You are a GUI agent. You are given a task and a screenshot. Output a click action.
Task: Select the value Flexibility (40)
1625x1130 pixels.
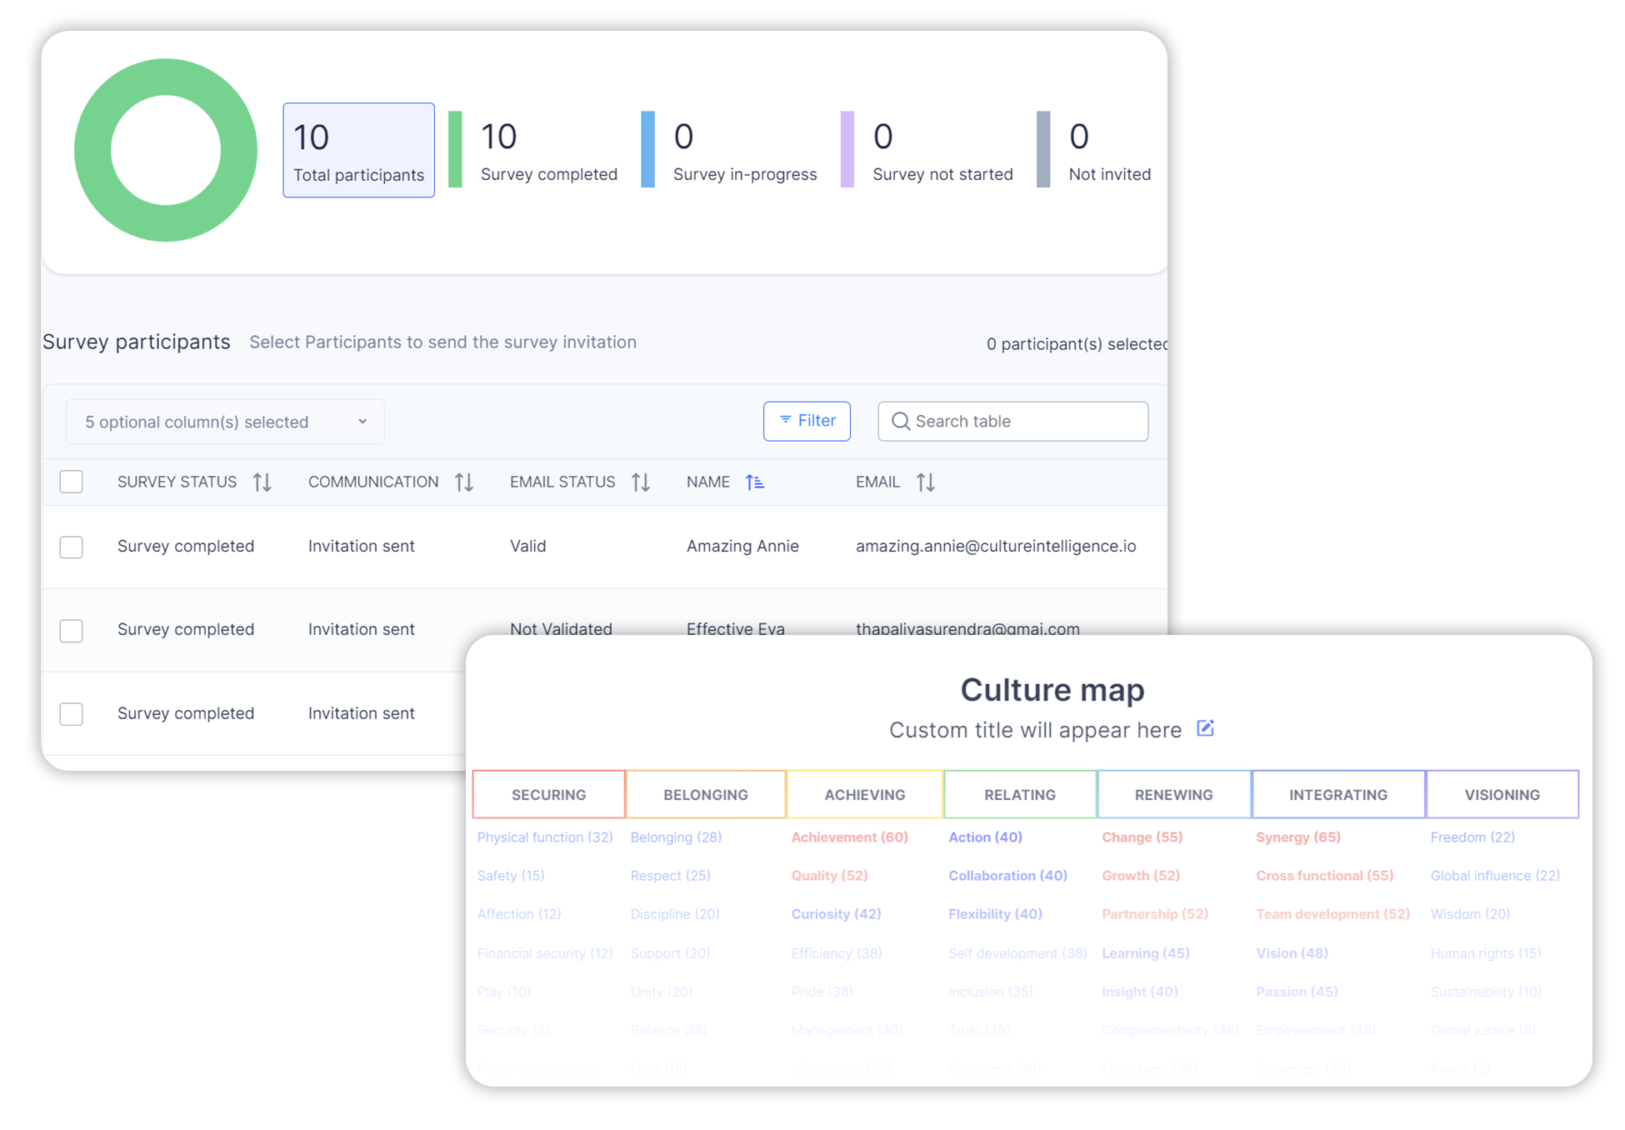(x=995, y=913)
